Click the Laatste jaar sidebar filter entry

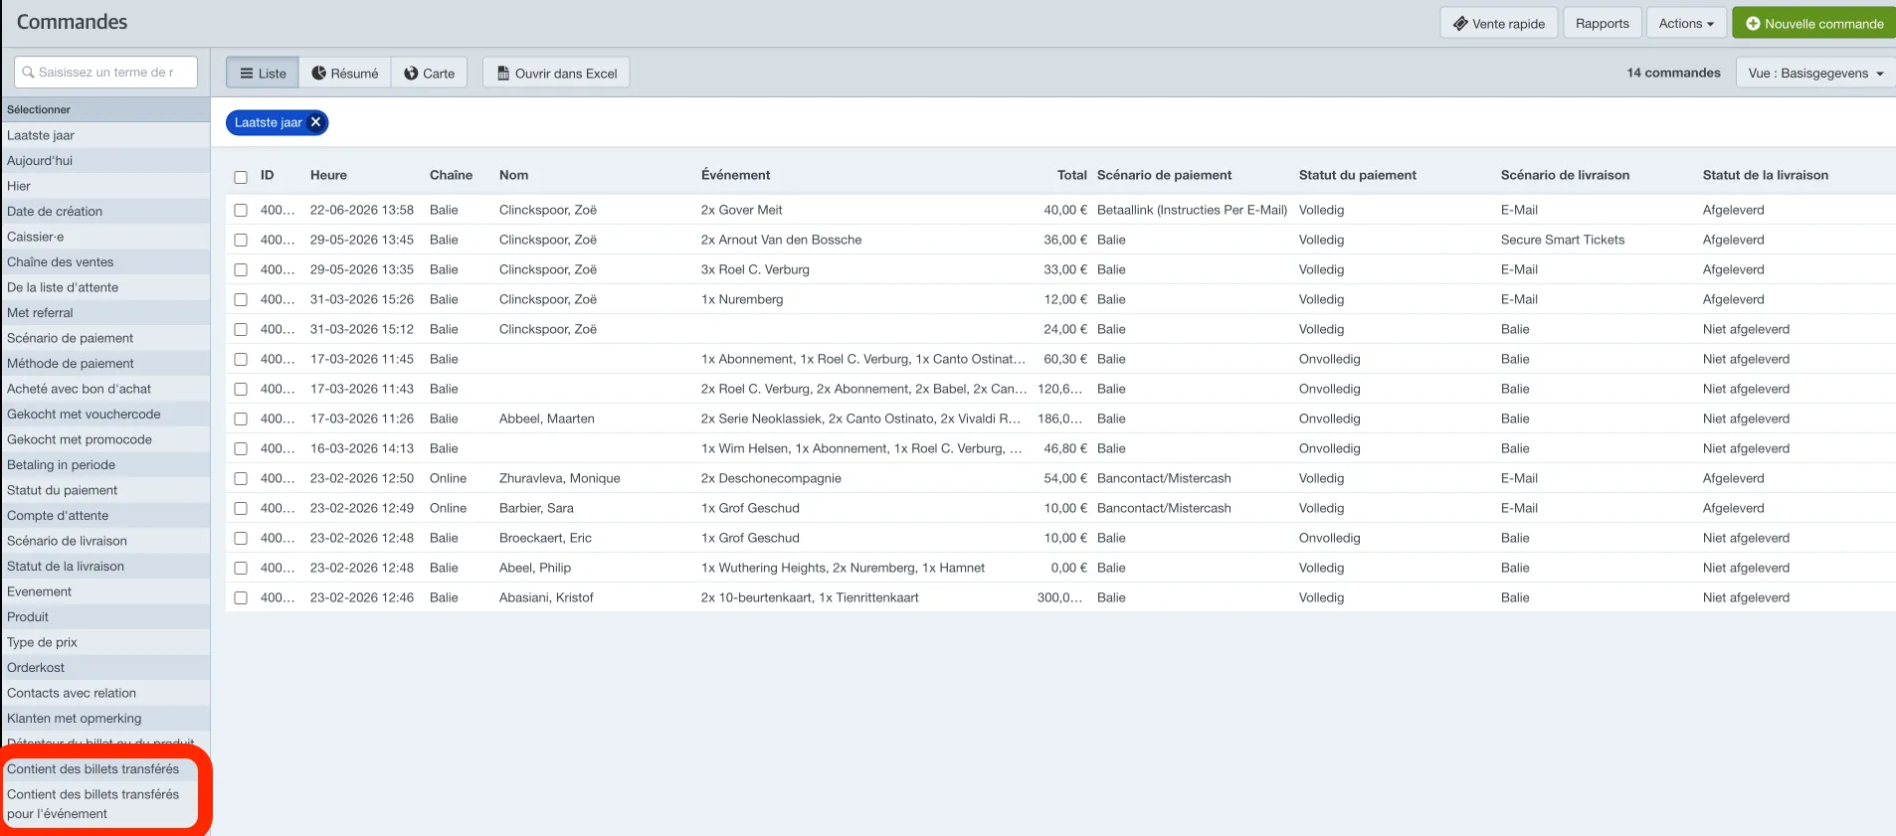[x=104, y=135]
